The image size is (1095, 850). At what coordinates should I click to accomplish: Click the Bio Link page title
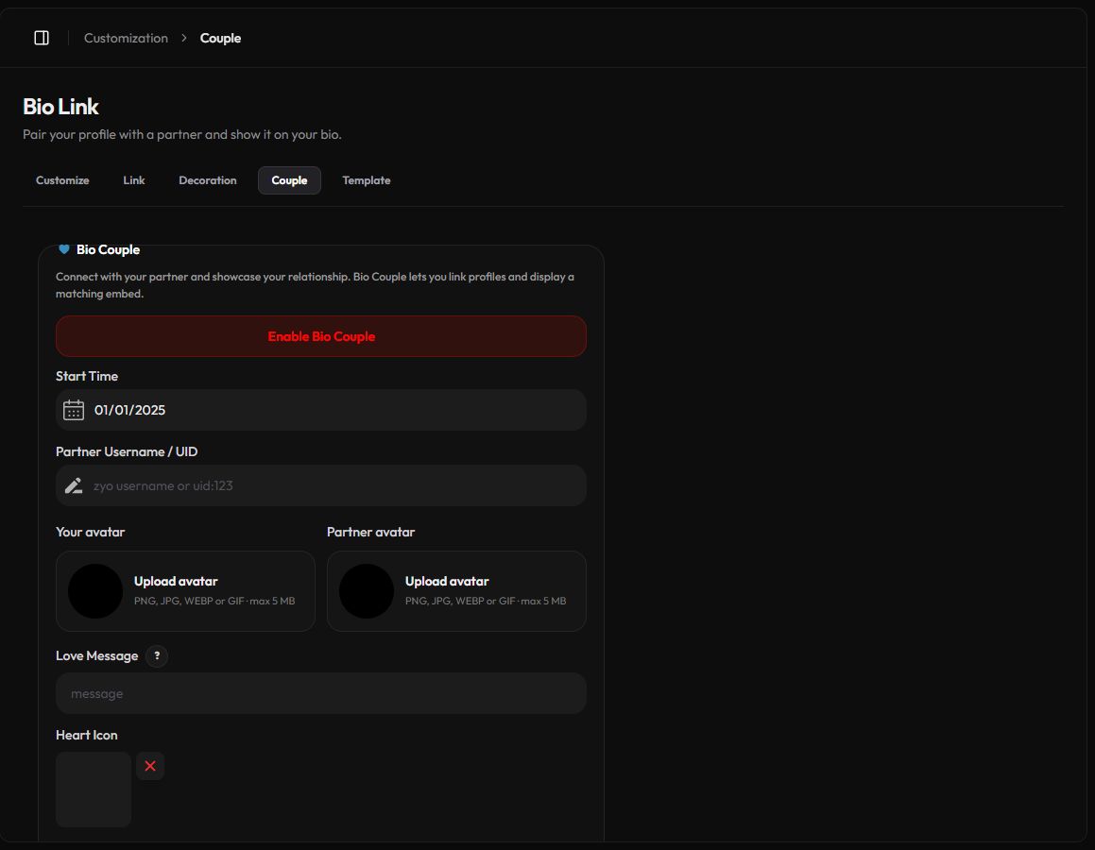coord(60,106)
